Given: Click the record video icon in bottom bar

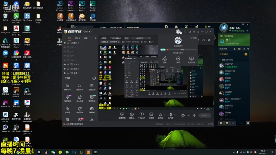Looking at the screenshot, I should (x=183, y=115).
